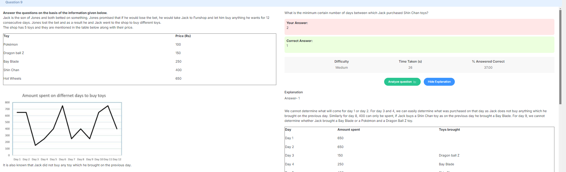Image resolution: width=566 pixels, height=172 pixels.
Task: Click the vertical scrollbar thumb
Action: pyautogui.click(x=560, y=57)
